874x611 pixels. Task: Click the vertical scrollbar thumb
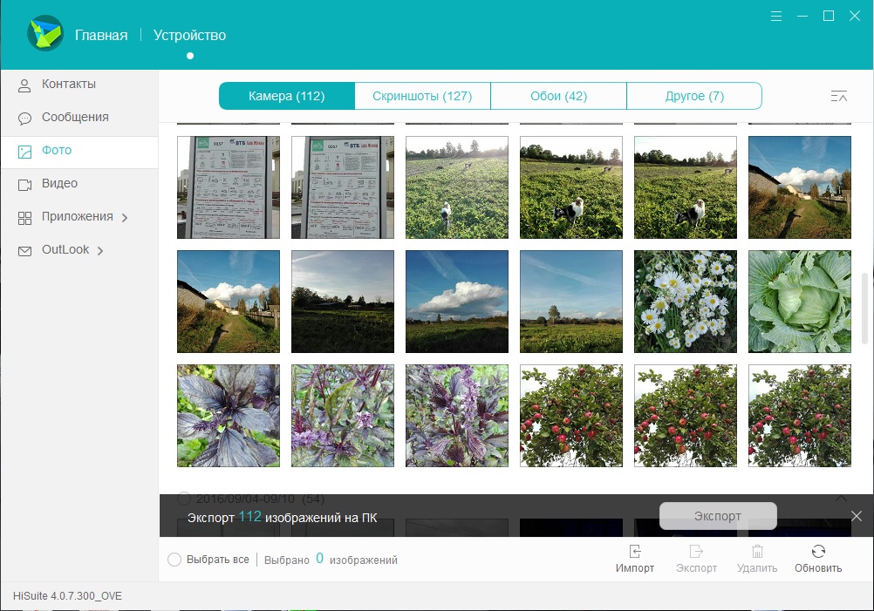865,308
